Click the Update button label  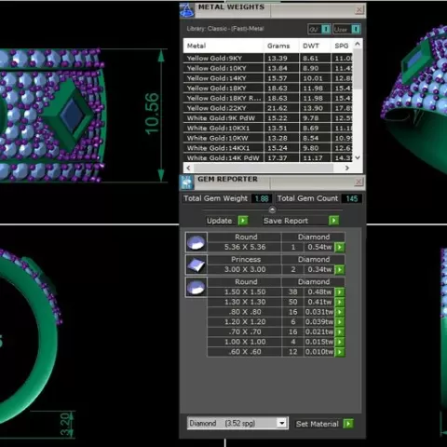tap(220, 221)
